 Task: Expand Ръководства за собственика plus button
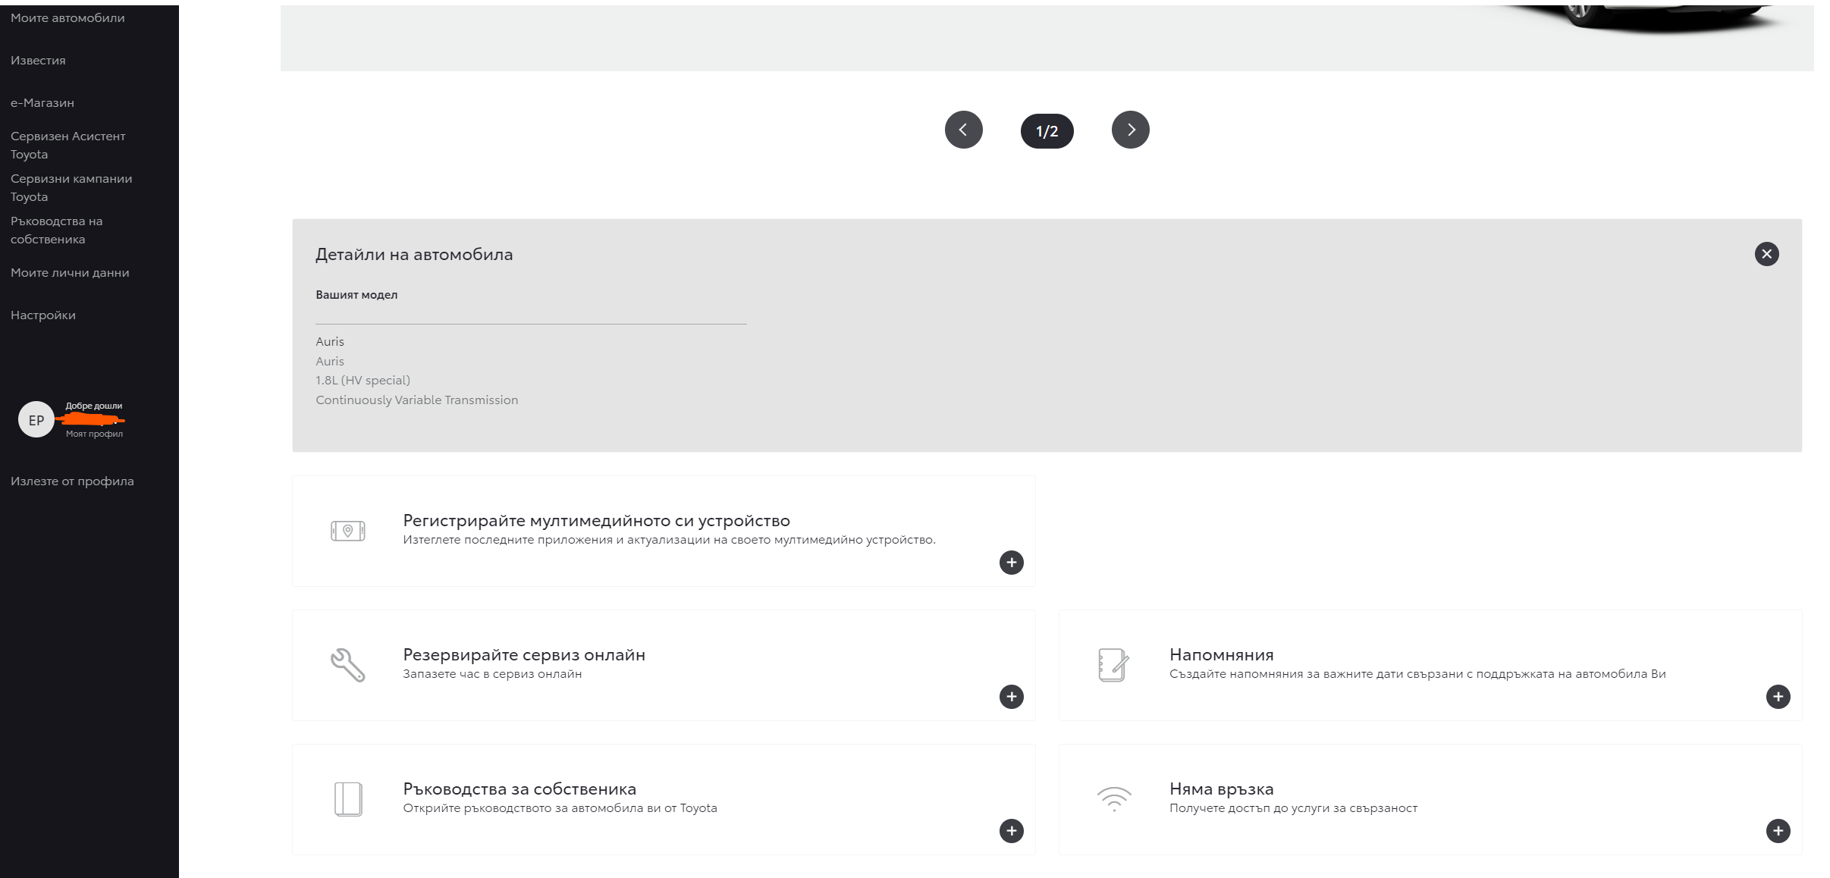click(x=1012, y=831)
